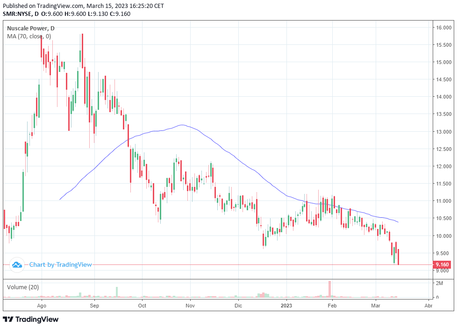457x328 pixels.
Task: Click the 'Published on TradingView.com' header text
Action: point(43,6)
